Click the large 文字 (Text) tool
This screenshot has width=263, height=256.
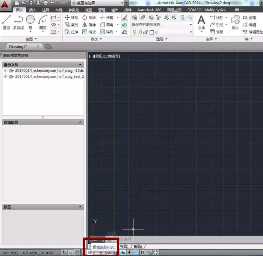[201, 23]
